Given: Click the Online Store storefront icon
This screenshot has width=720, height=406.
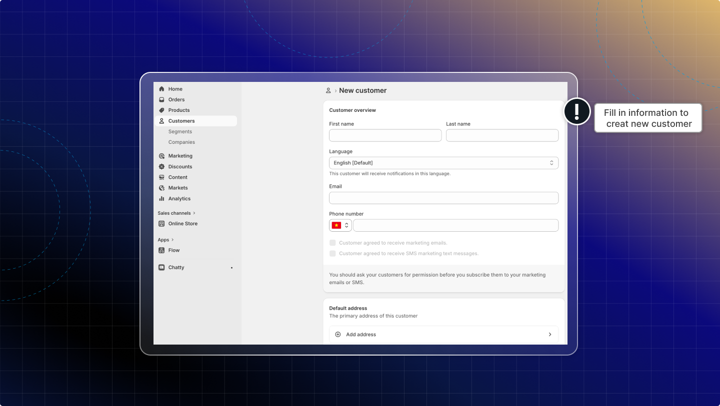Looking at the screenshot, I should (x=161, y=224).
